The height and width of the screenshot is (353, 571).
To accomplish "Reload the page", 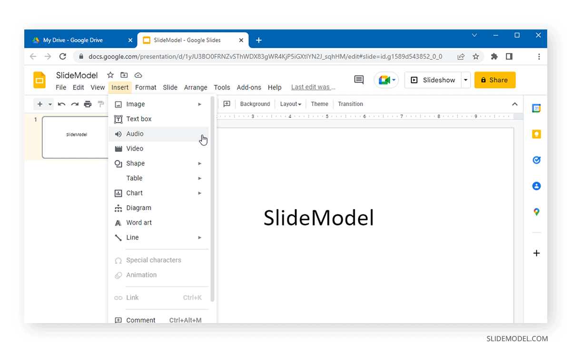I will 62,57.
